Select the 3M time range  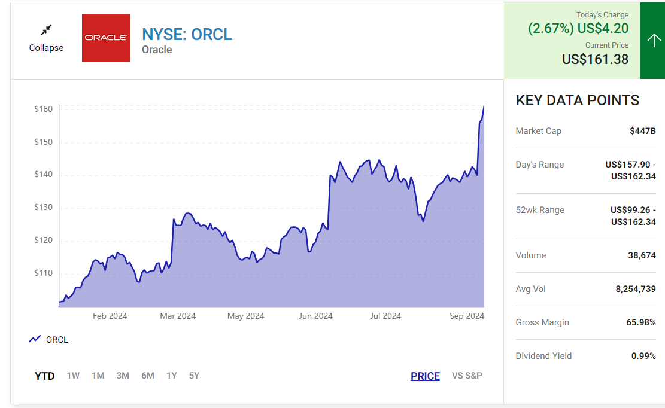123,375
